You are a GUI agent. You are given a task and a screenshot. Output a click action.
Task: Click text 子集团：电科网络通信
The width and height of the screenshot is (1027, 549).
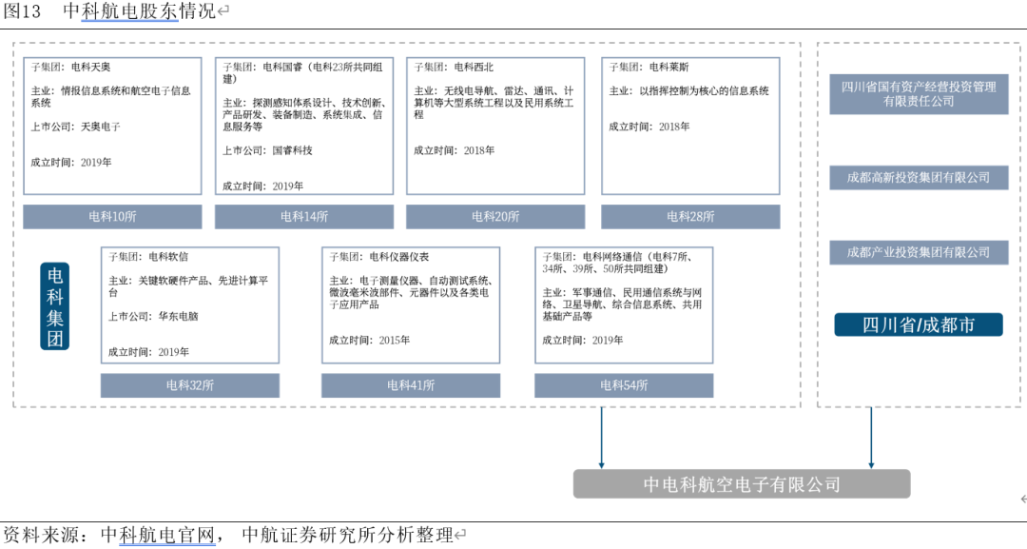(x=617, y=263)
